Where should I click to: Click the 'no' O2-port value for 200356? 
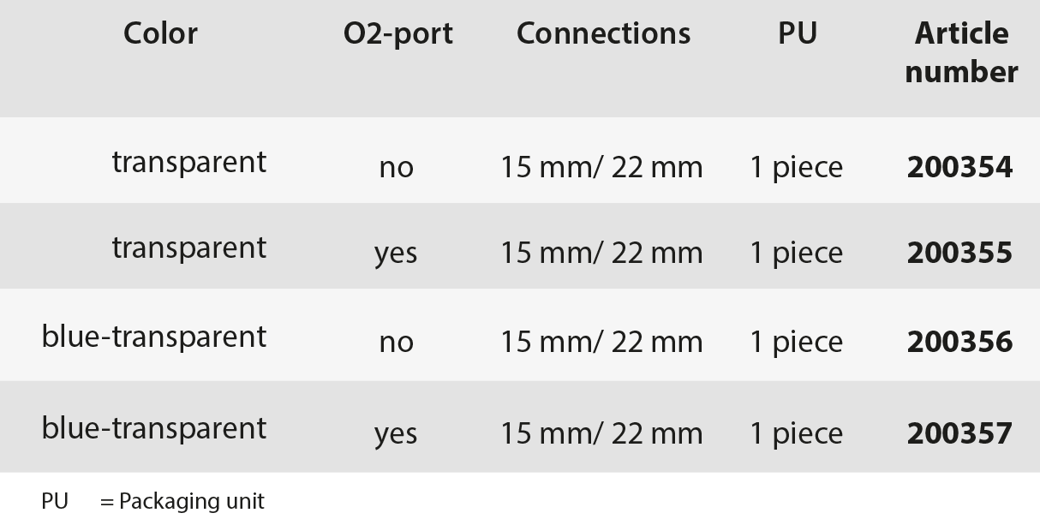coord(396,343)
